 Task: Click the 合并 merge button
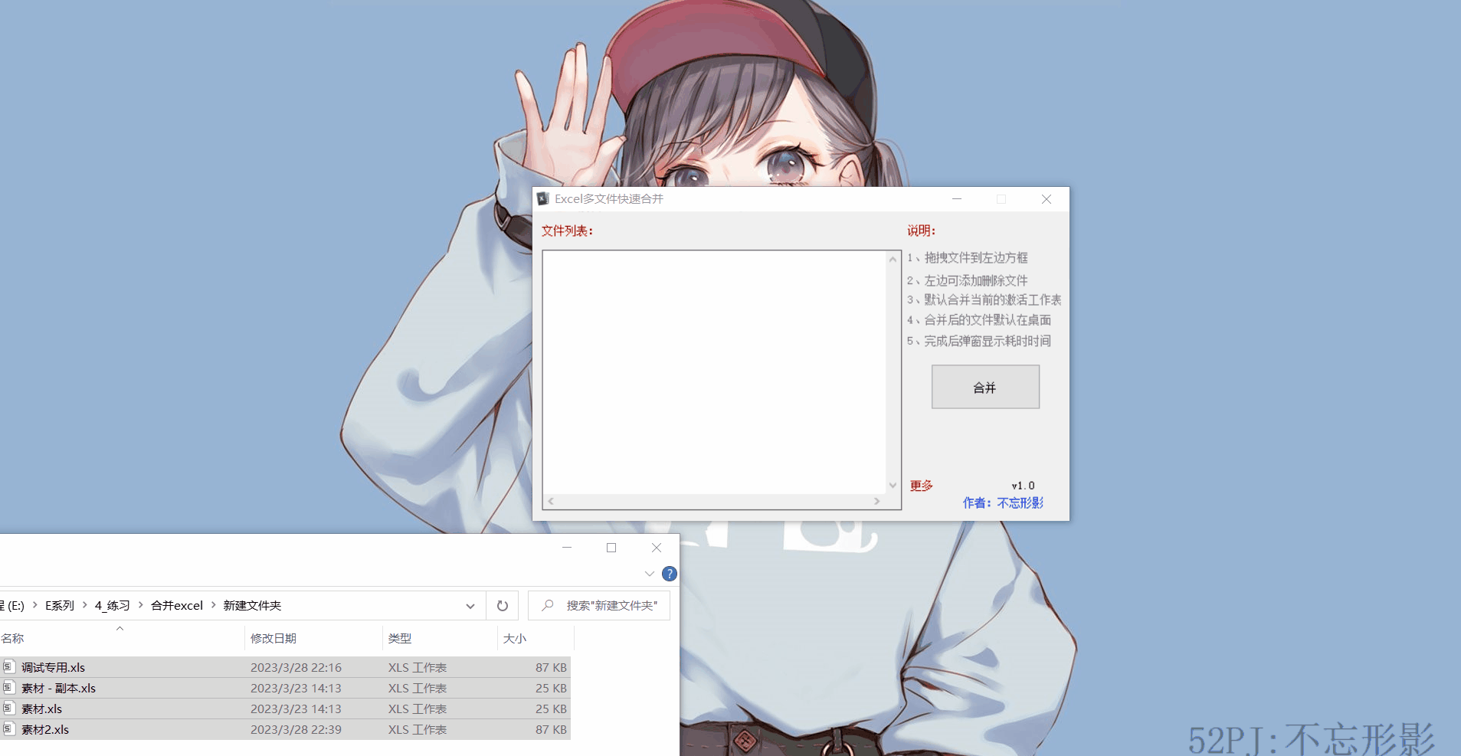(x=985, y=387)
